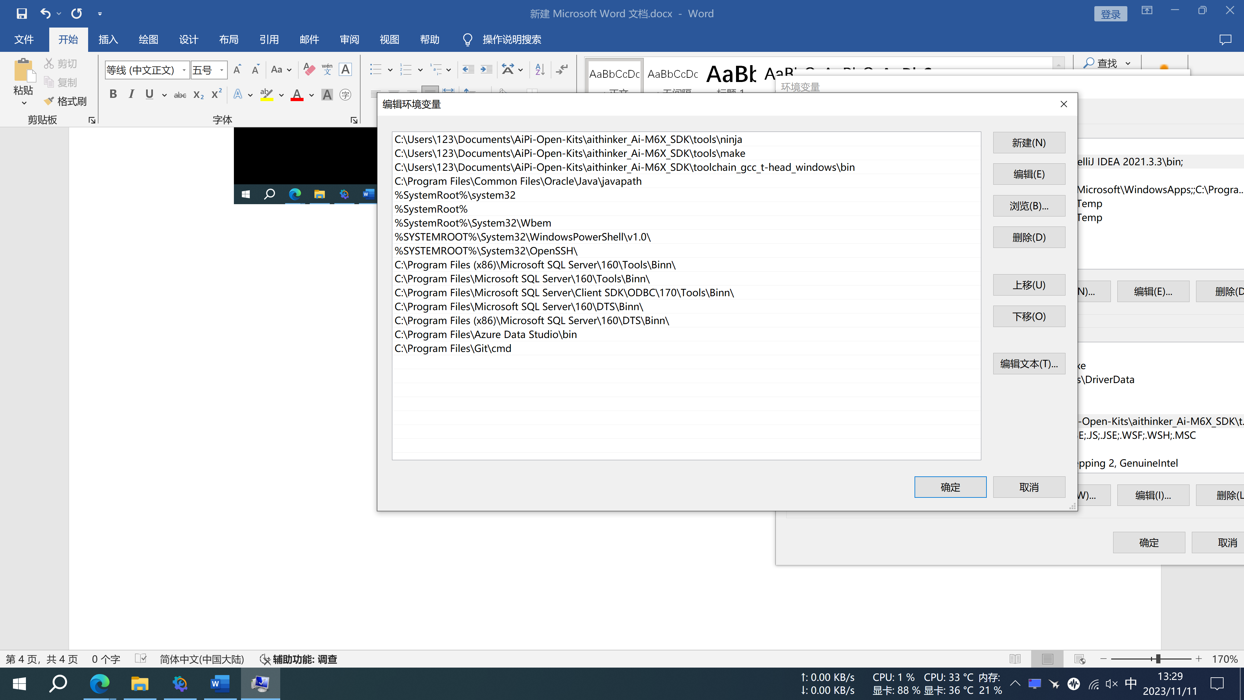Switch to the 设计 ribbon tab
This screenshot has height=700, width=1244.
[189, 40]
